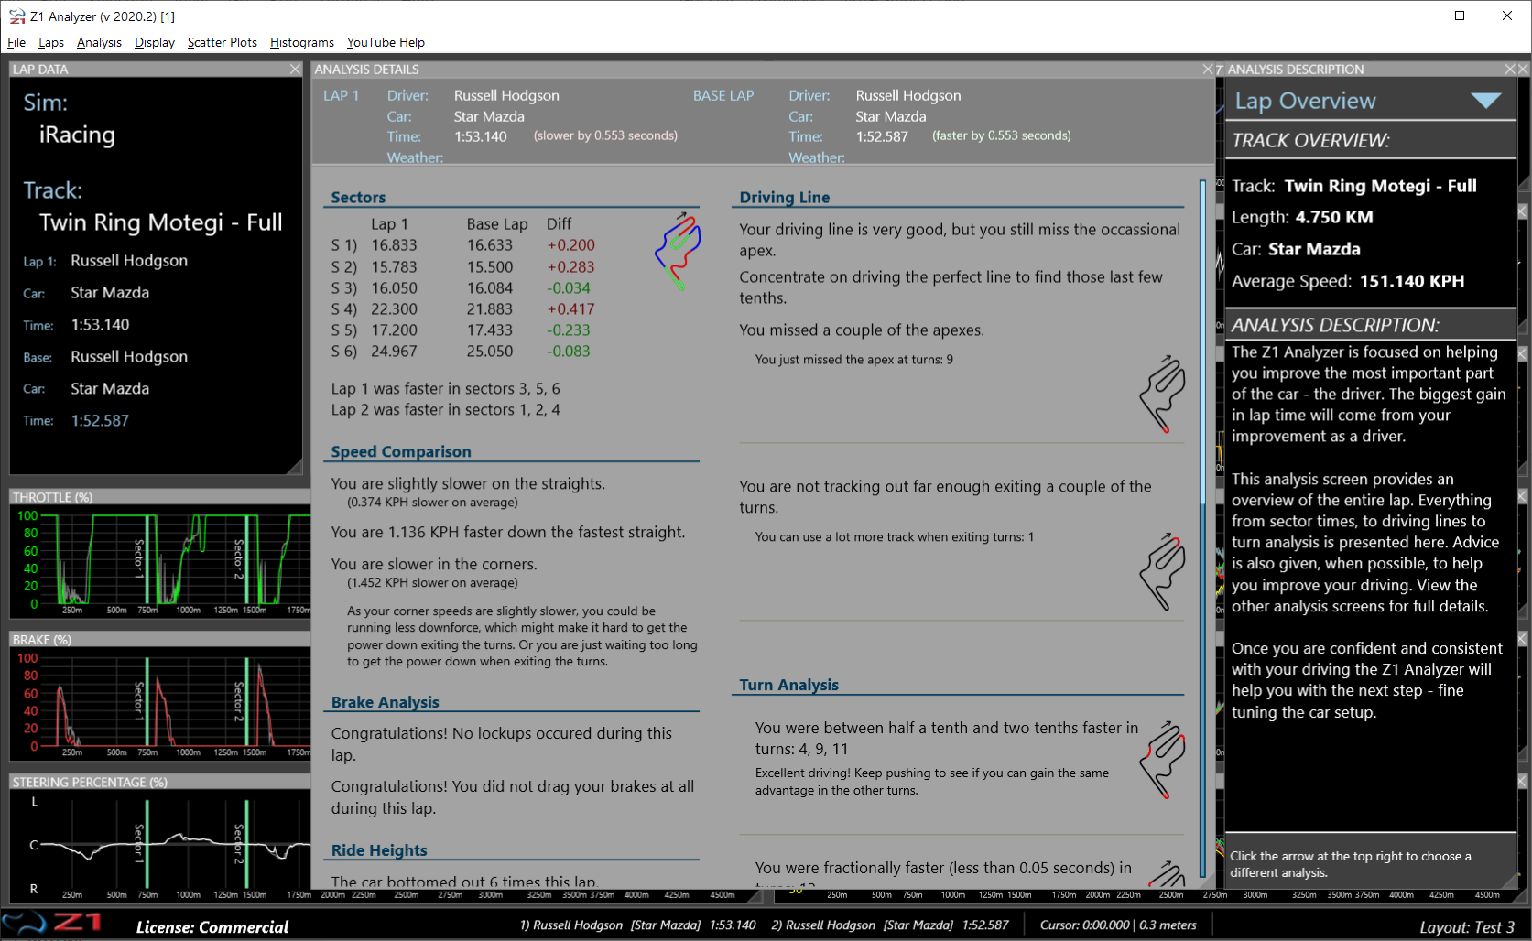The width and height of the screenshot is (1532, 941).
Task: Click Average Speed 151.140 KPH value
Action: click(1412, 281)
